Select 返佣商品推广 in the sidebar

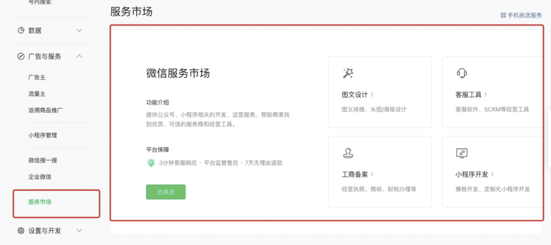coord(45,110)
